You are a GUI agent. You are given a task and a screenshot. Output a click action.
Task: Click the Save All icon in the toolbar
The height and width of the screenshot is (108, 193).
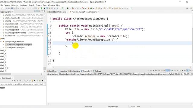[x=9, y=8]
